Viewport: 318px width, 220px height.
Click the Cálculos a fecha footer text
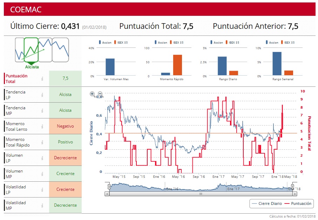pyautogui.click(x=292, y=216)
